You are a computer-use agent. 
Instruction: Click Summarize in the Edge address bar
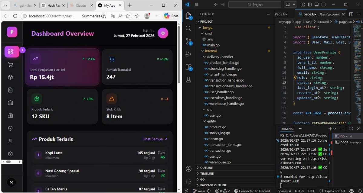click(94, 16)
